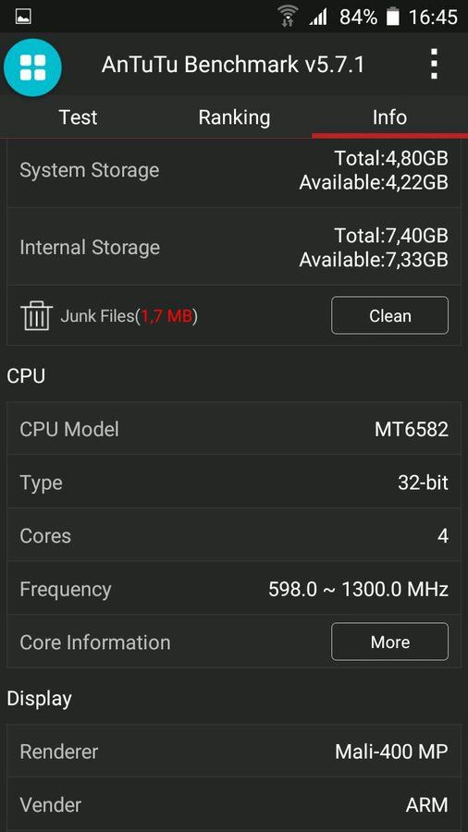
Task: Switch to the Test tab
Action: [78, 117]
